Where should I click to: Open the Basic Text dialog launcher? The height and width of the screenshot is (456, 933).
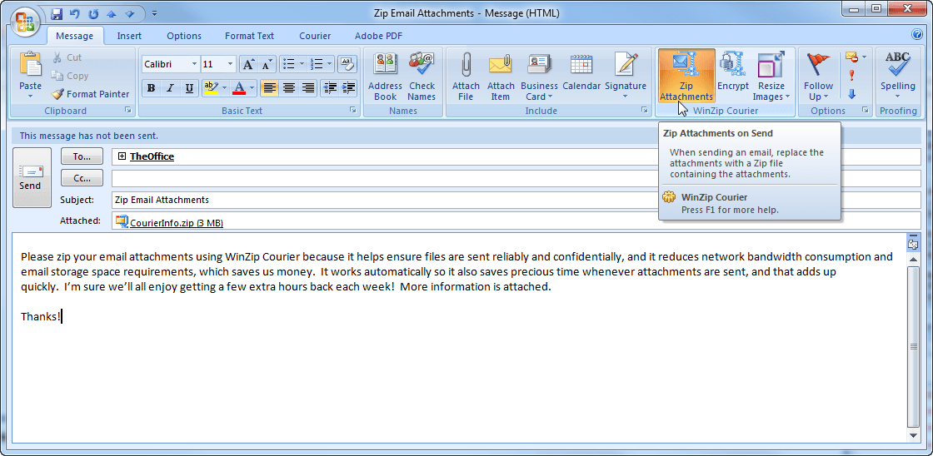tap(353, 111)
